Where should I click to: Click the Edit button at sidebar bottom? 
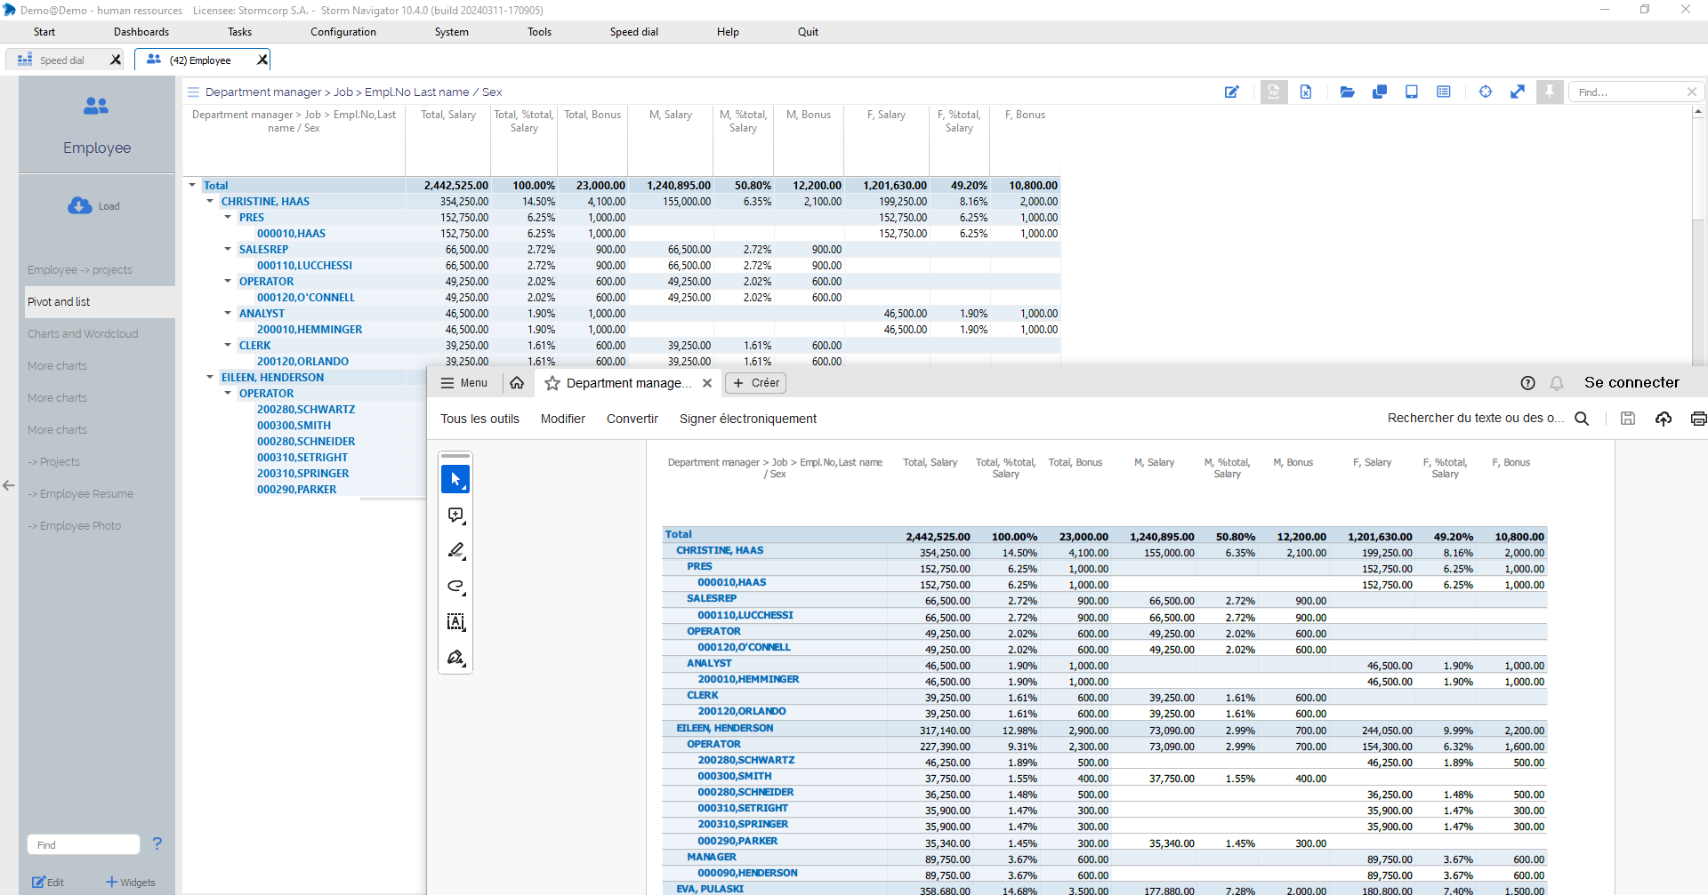[x=48, y=883]
